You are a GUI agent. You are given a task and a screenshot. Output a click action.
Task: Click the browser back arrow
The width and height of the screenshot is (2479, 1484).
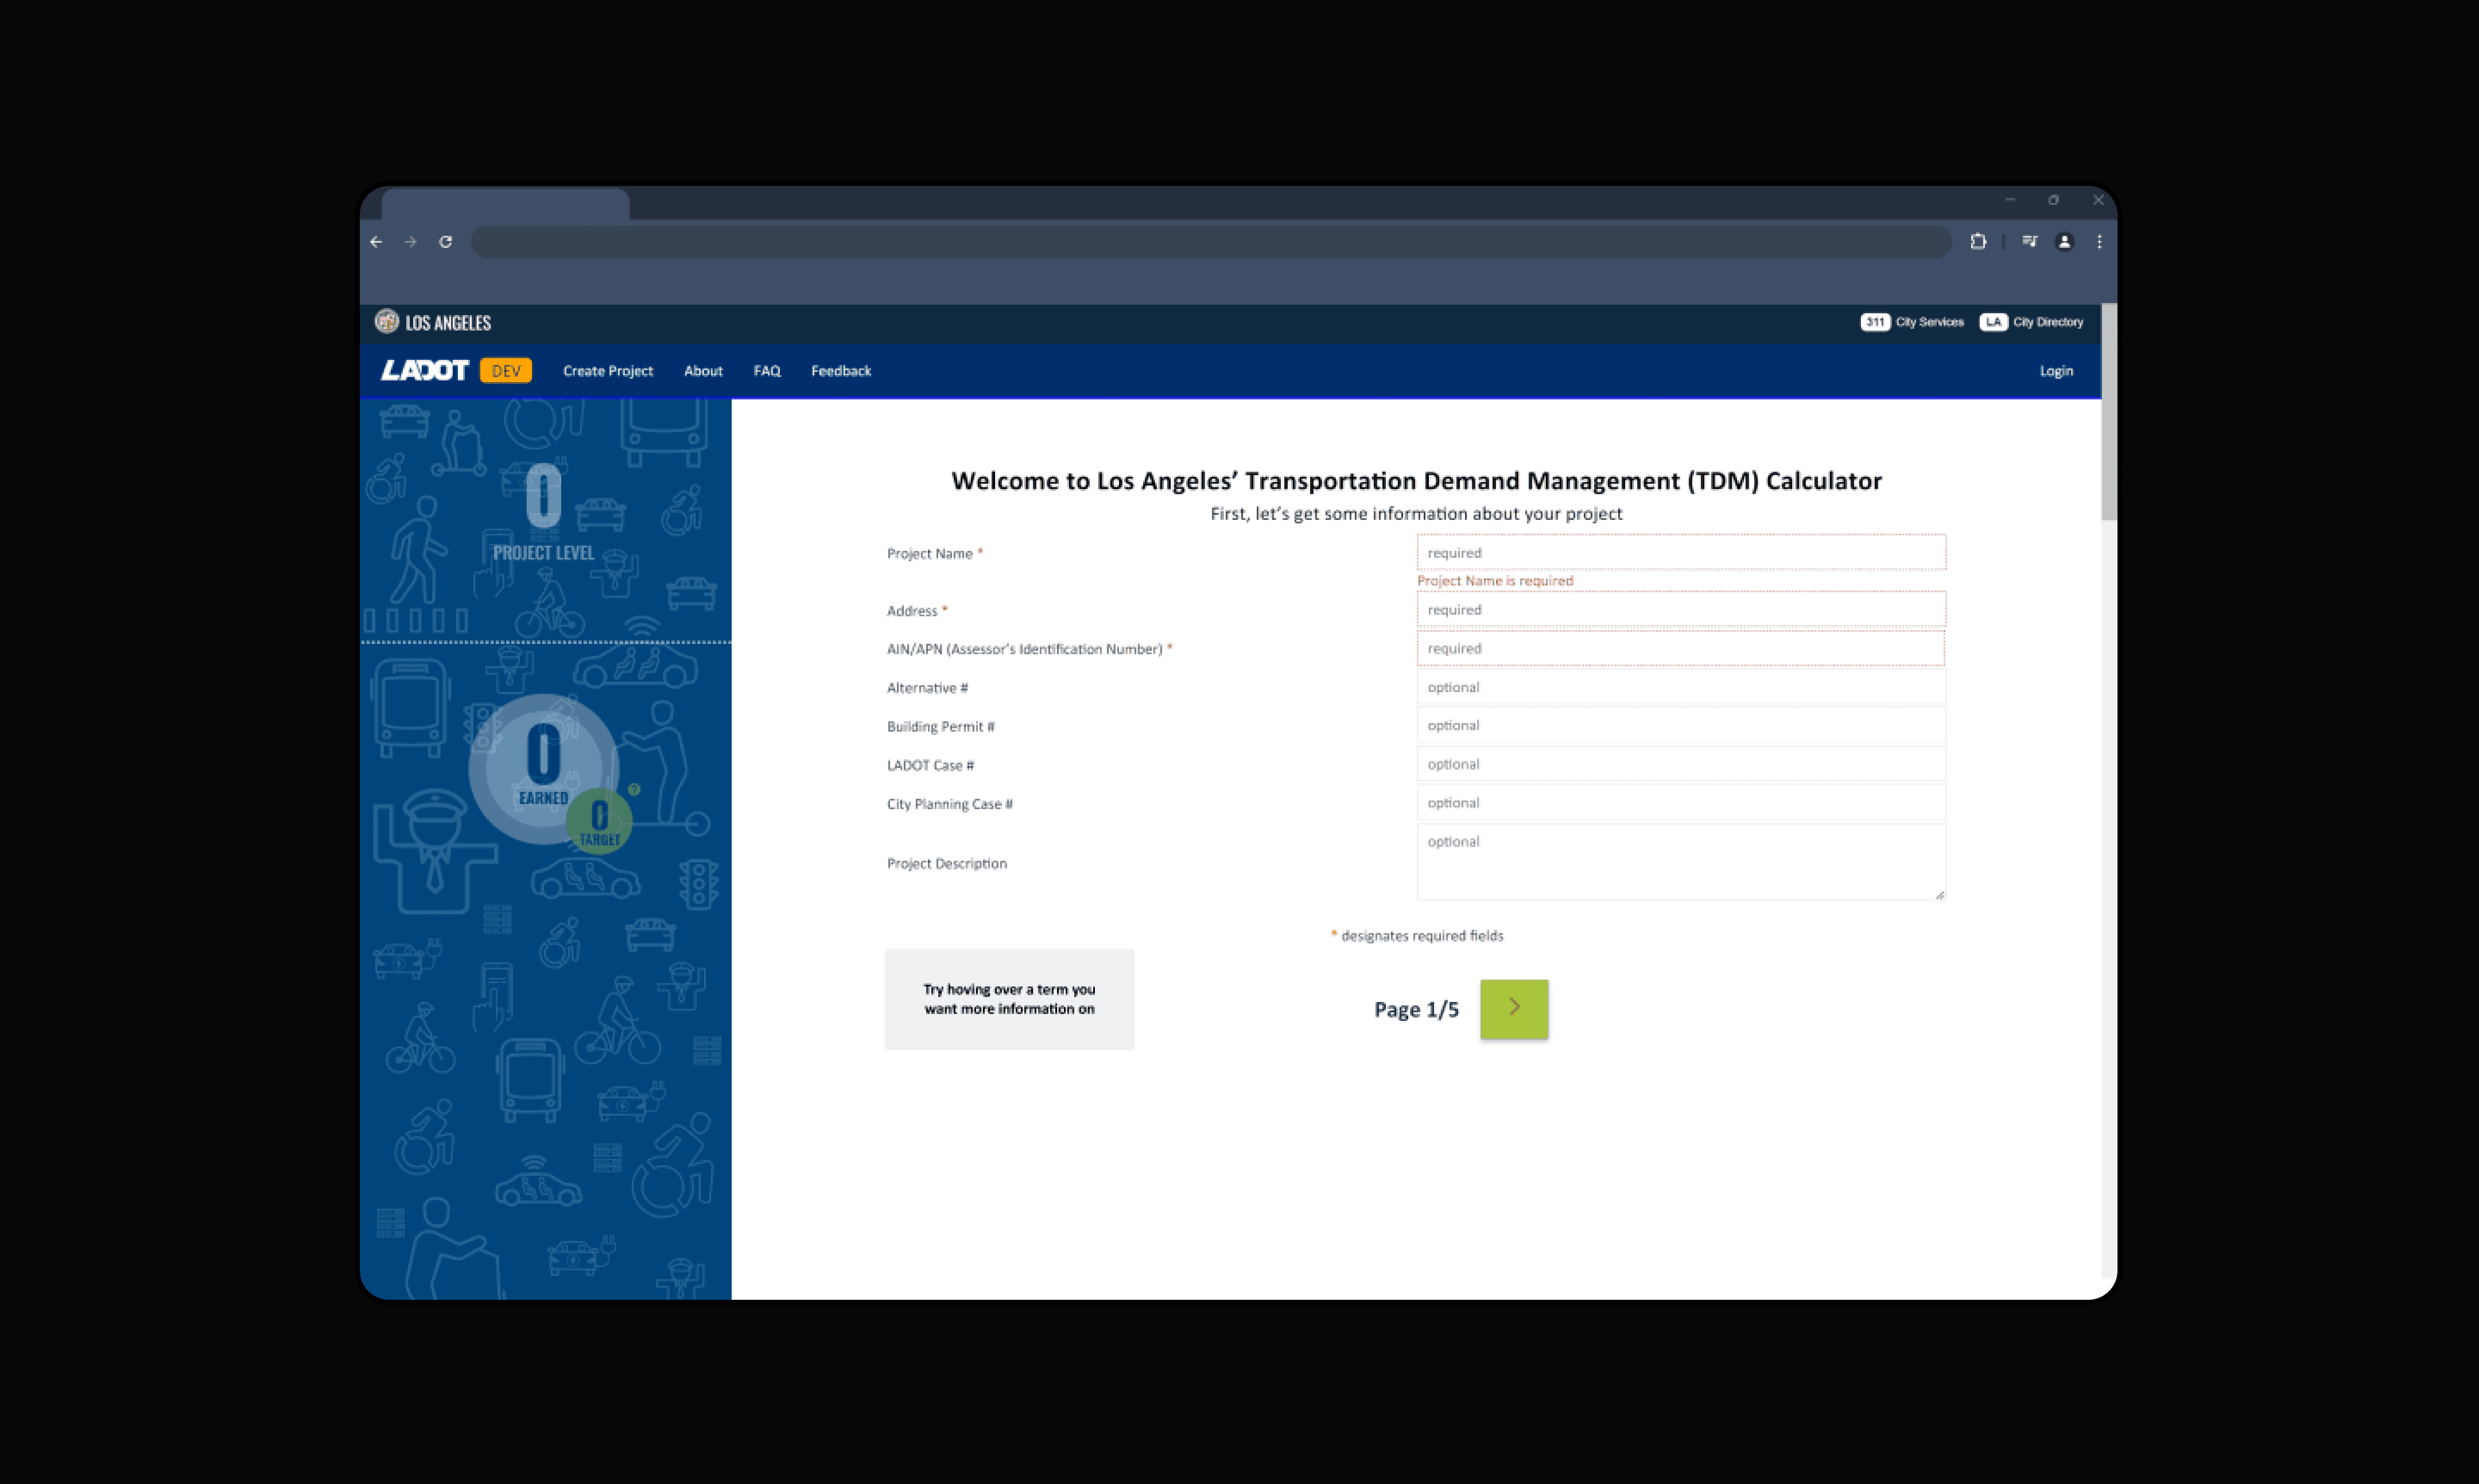[x=376, y=242]
